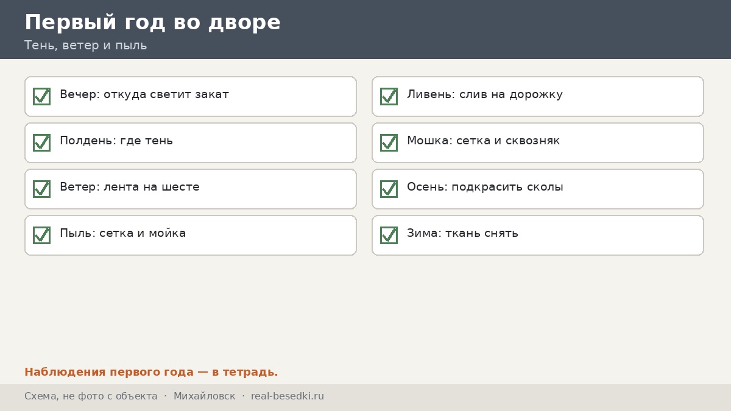Click the heading «Первый год во дворе»
The width and height of the screenshot is (731, 411).
(x=152, y=22)
